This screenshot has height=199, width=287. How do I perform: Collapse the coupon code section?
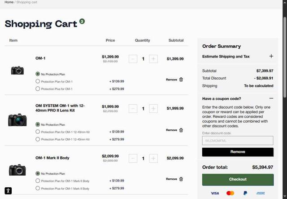[271, 98]
